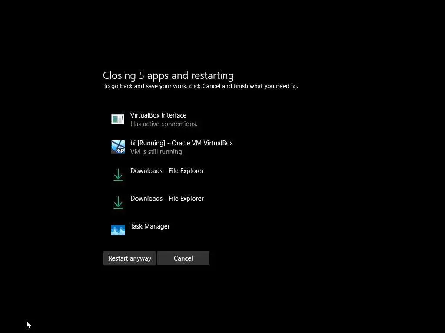This screenshot has height=333, width=445.
Task: Click the "VM is still running." text
Action: 157,152
